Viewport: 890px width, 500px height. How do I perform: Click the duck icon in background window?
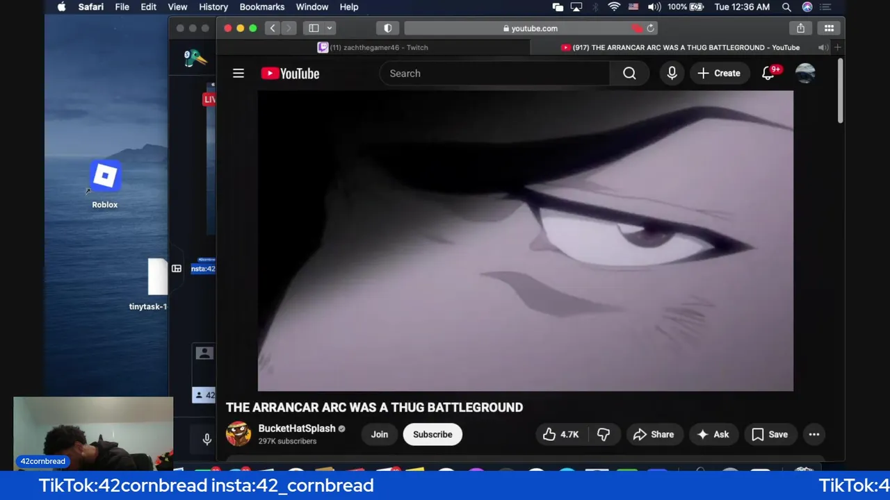coord(195,59)
